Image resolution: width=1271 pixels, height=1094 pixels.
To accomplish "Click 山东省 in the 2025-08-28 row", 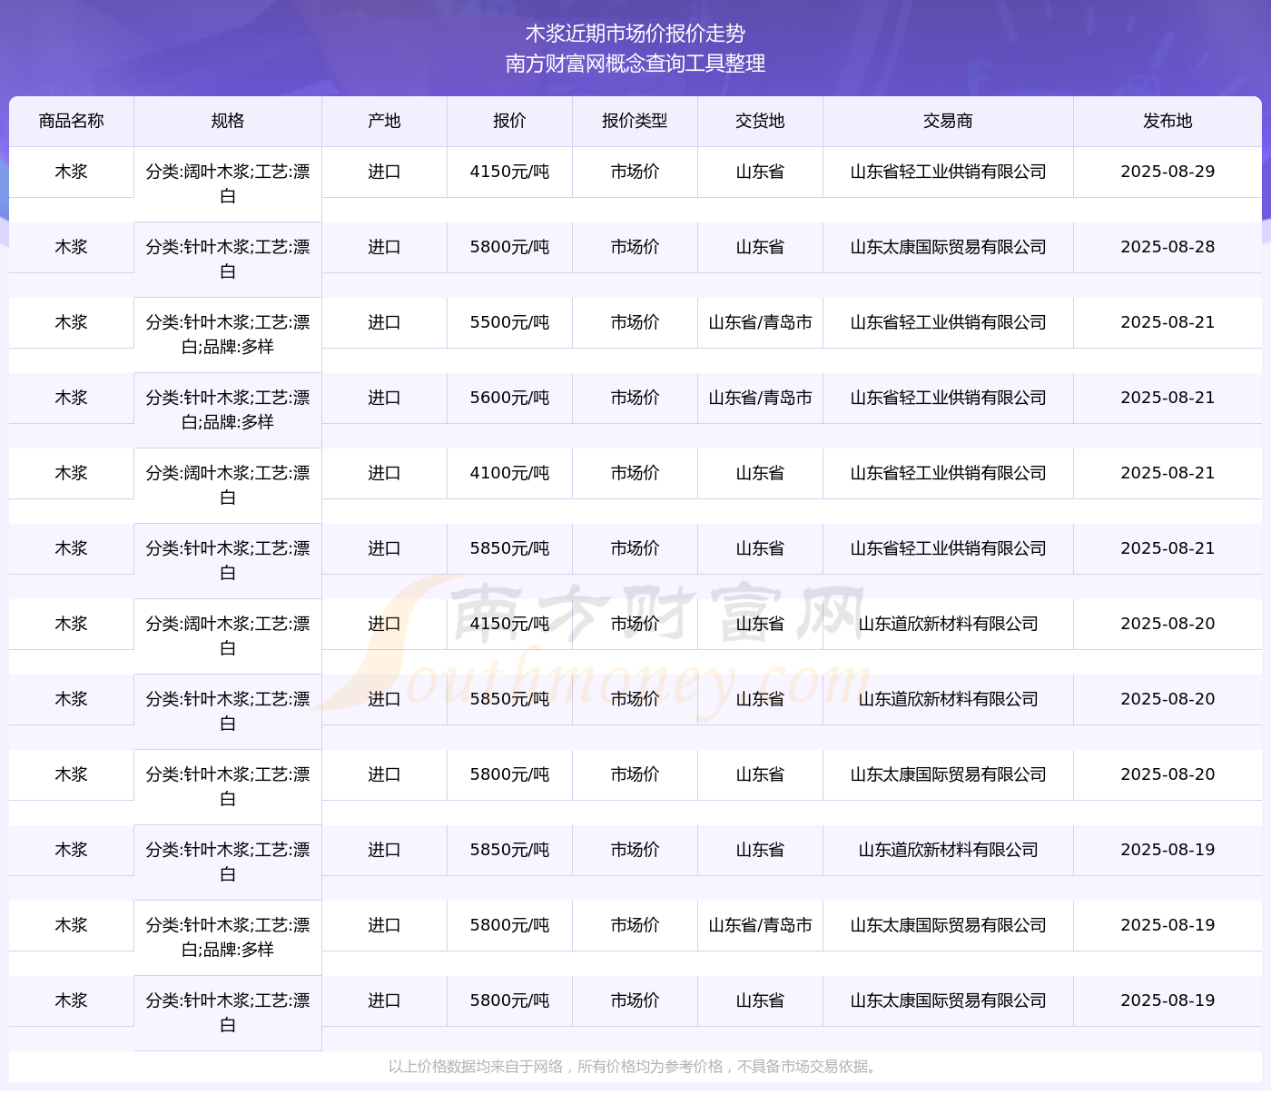I will click(760, 247).
